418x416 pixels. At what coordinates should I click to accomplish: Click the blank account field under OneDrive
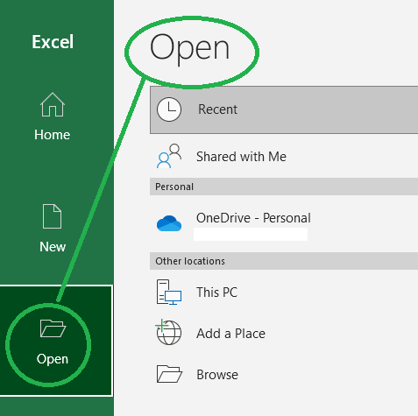click(x=251, y=235)
